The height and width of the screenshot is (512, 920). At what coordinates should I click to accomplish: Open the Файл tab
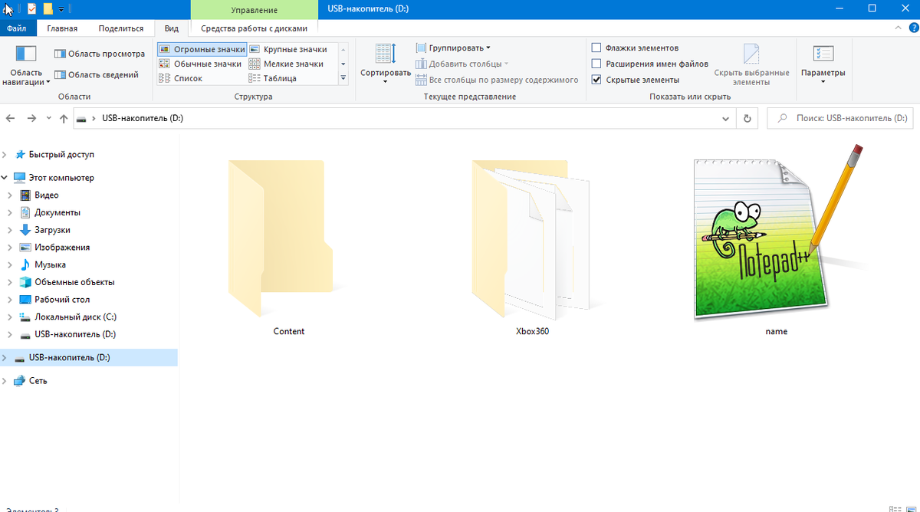click(17, 28)
